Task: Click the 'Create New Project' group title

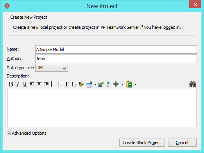Action: [29, 17]
